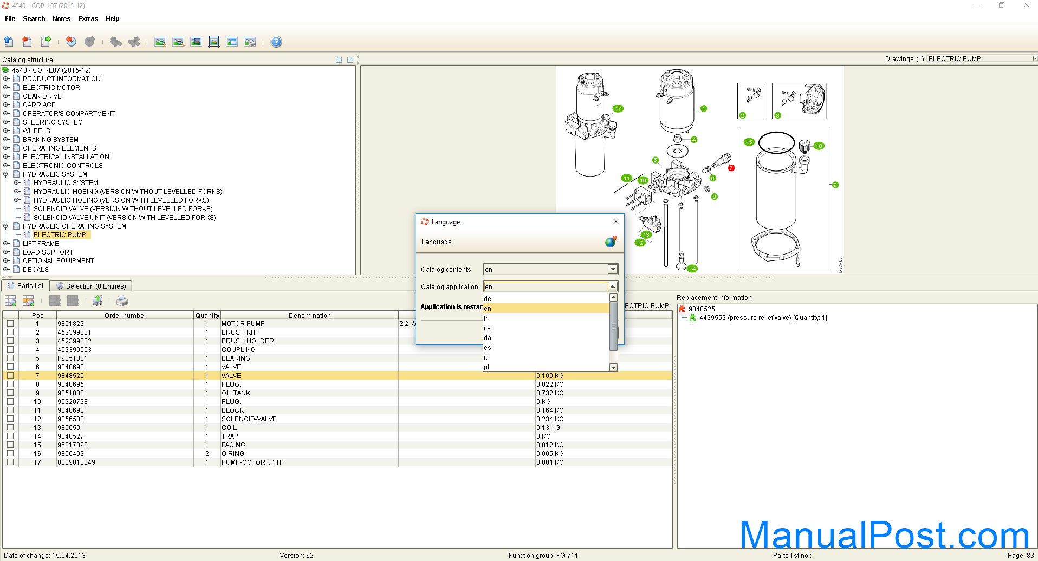Click the previous document (red arrow) toolbar icon
The width and height of the screenshot is (1038, 561).
coord(27,41)
